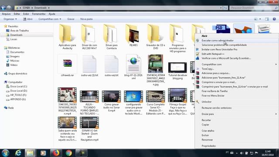Select the Tutorial desativar blog.png image
This screenshot has height=157, width=279.
point(177,71)
